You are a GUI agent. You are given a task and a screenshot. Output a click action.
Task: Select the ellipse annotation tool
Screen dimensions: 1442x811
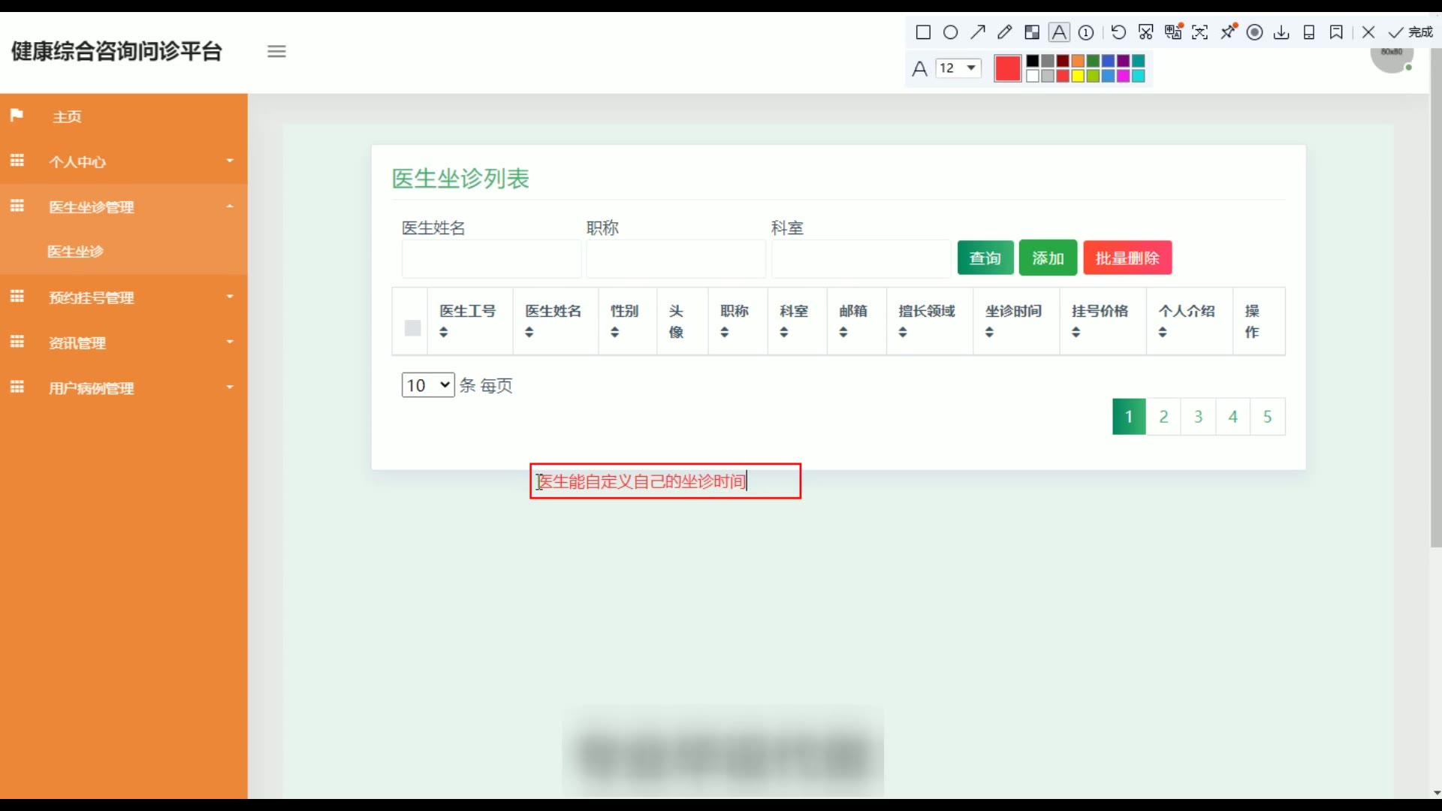point(950,32)
